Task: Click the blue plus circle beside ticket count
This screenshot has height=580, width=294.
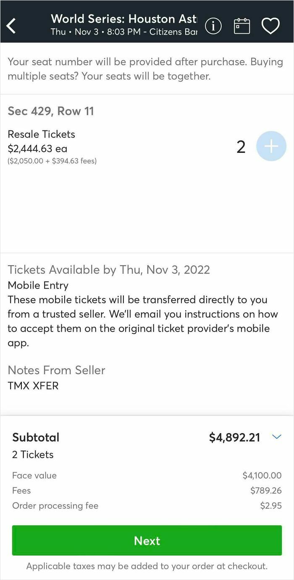Action: [271, 146]
